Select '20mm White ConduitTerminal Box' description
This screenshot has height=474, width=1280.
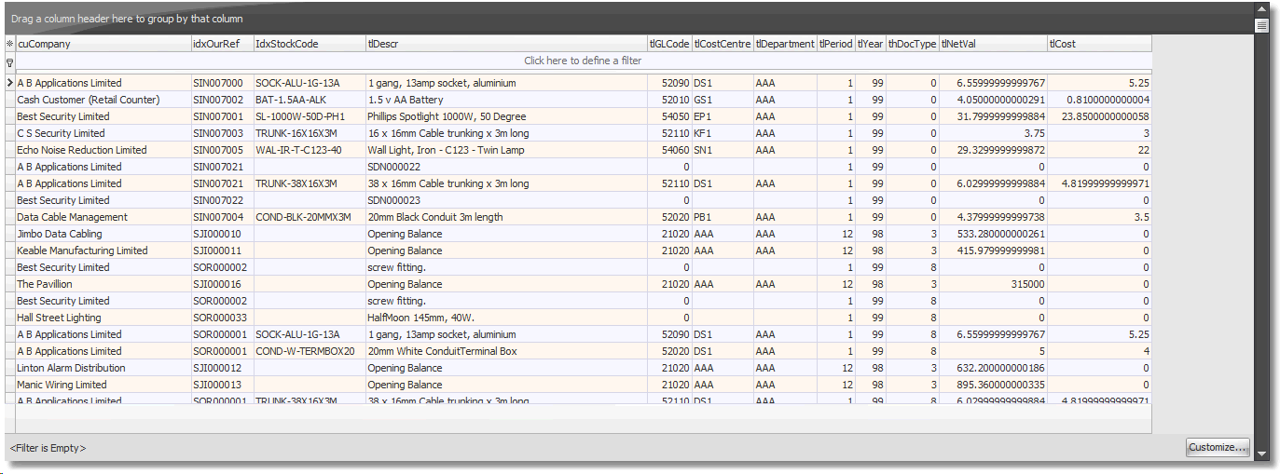[507, 351]
